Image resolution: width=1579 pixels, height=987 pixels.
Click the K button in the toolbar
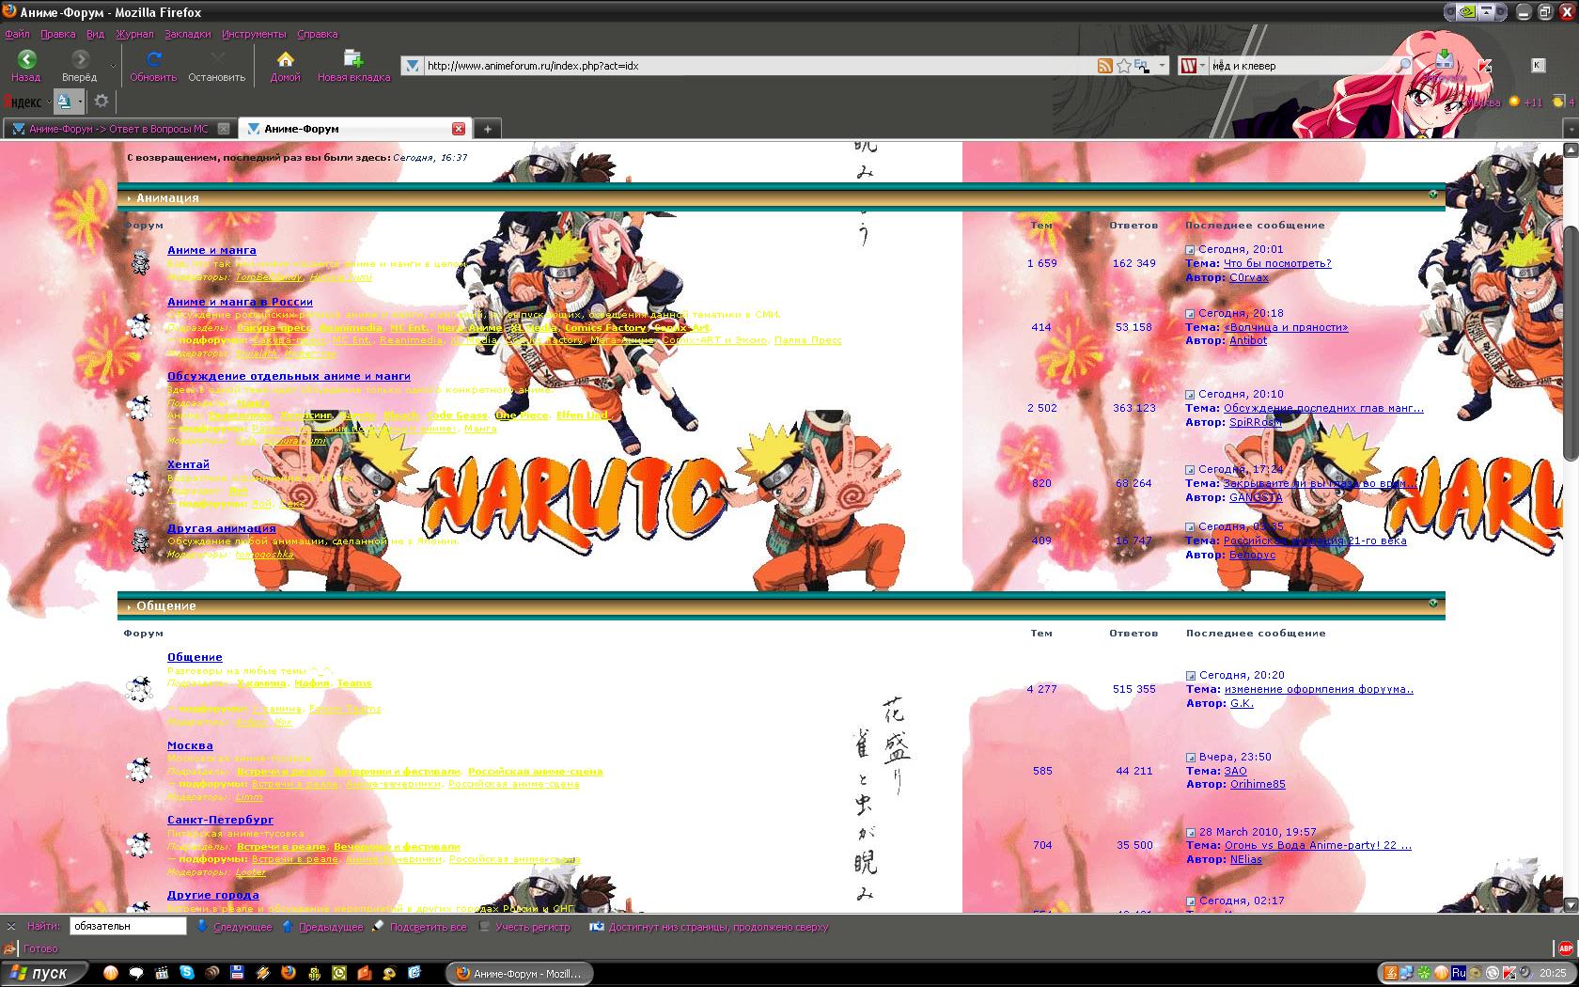pos(1538,65)
